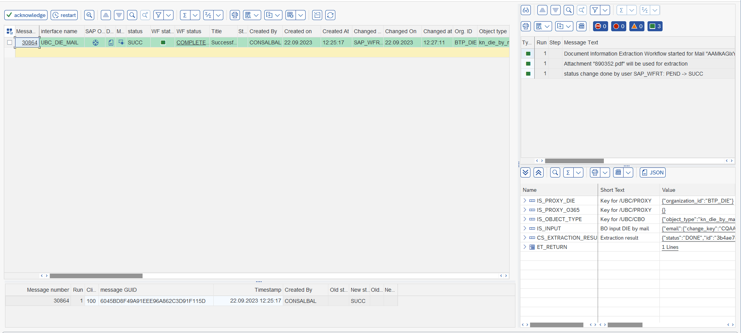Image resolution: width=741 pixels, height=333 pixels.
Task: Click the horizontal scrollbar of main message list
Action: click(96, 276)
